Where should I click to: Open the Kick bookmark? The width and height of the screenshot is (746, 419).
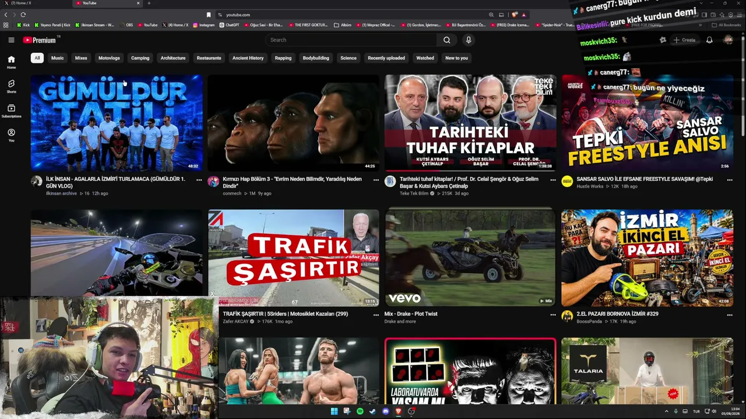pos(23,25)
